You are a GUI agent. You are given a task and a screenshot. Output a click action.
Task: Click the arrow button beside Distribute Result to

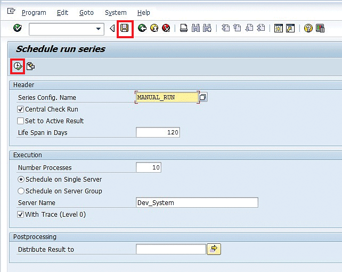pyautogui.click(x=214, y=249)
